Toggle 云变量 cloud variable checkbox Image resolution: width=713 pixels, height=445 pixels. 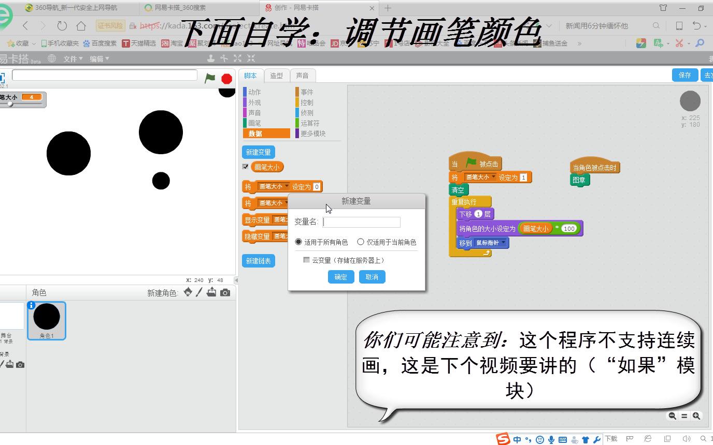(x=307, y=260)
